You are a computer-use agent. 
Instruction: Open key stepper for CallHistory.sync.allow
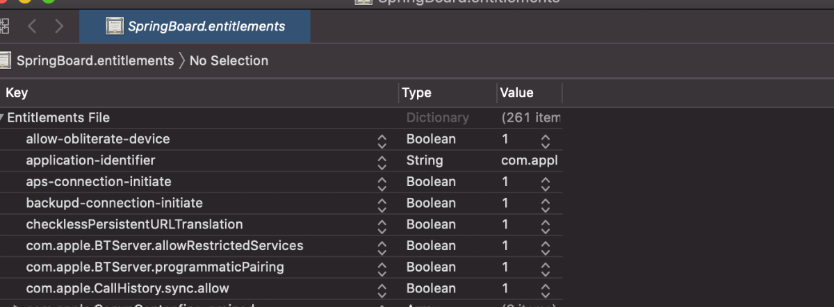pyautogui.click(x=382, y=290)
